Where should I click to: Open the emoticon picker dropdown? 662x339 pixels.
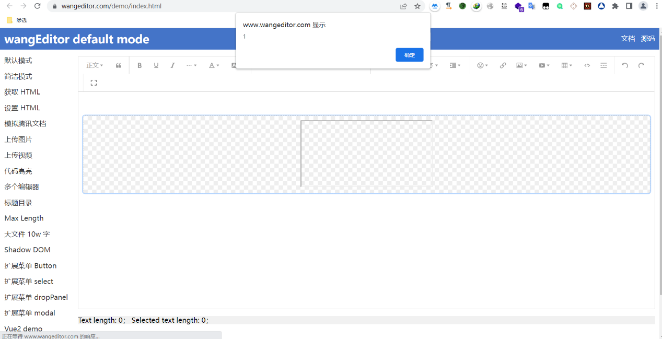coord(482,65)
